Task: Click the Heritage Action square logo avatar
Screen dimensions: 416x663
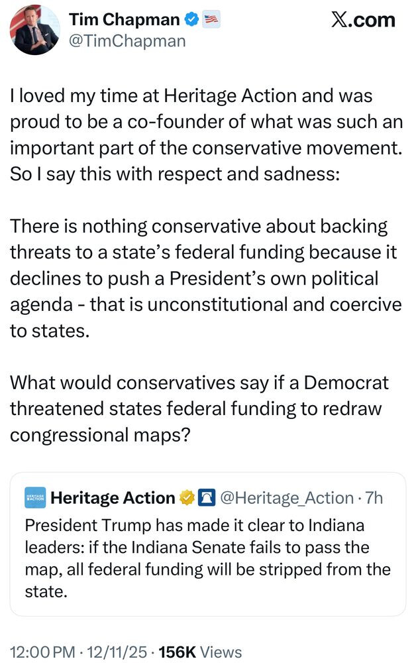Action: (x=34, y=497)
